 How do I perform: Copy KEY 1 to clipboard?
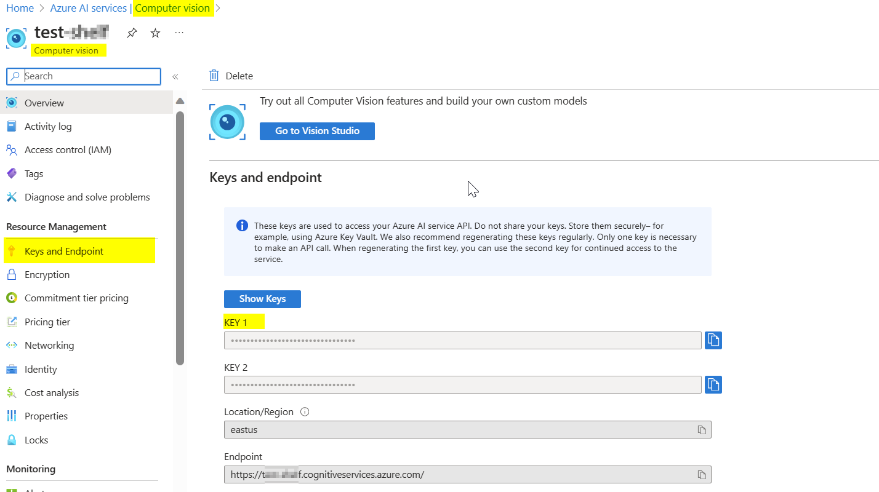click(713, 340)
